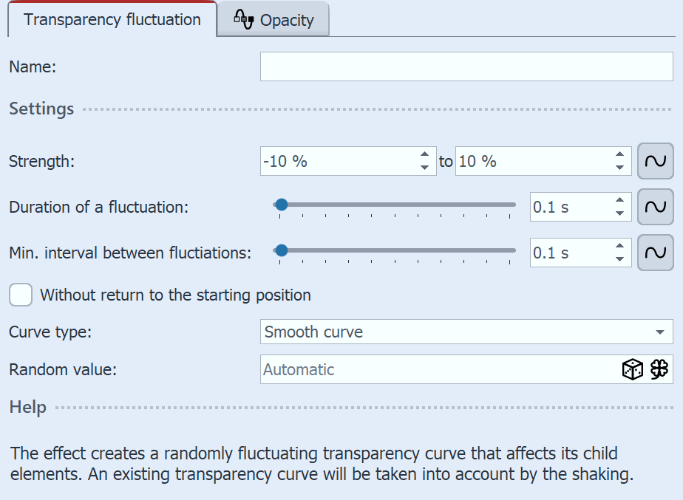Click the Opacity waveform icon on the tab
683x500 pixels.
[244, 20]
